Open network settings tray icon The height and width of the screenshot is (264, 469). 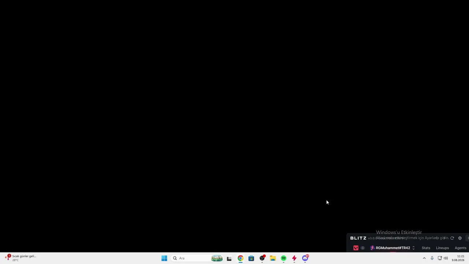click(x=440, y=258)
